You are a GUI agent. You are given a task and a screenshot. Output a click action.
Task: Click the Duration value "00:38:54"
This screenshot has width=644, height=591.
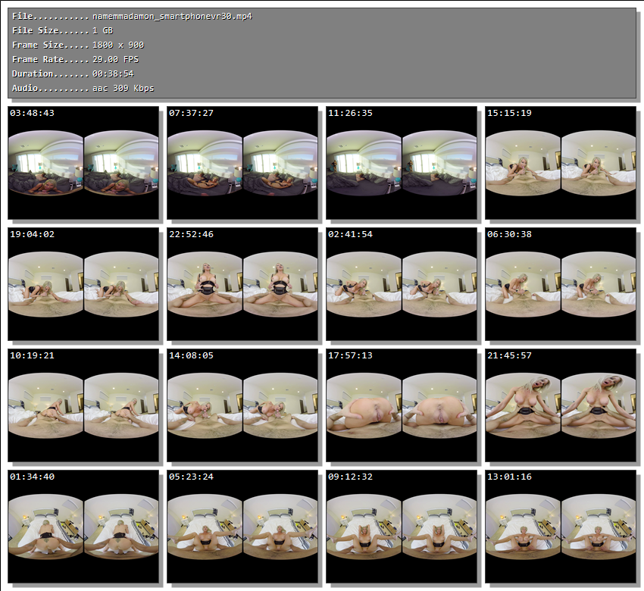114,74
